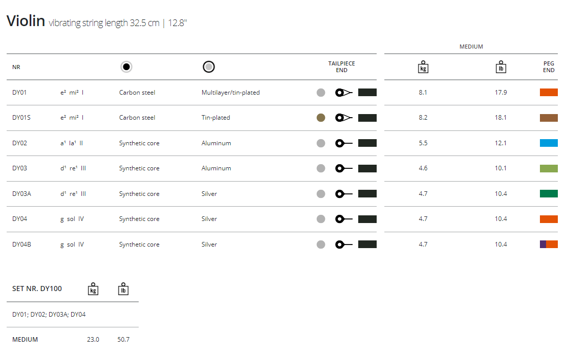
Task: Click the lb icon beside SET NR. DY100
Action: point(123,289)
